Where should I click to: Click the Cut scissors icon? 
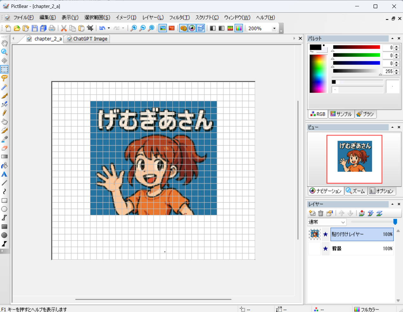pos(64,28)
